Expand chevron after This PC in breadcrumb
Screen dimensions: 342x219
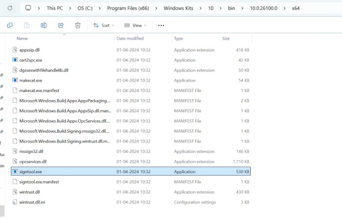70,8
